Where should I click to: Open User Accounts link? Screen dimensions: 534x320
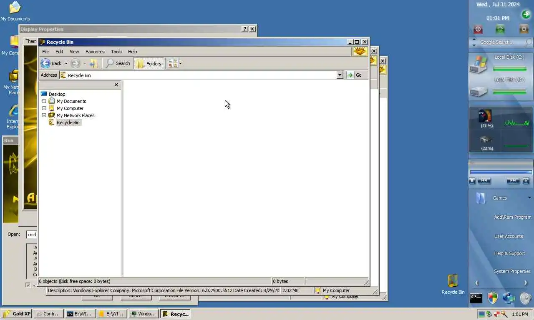509,236
